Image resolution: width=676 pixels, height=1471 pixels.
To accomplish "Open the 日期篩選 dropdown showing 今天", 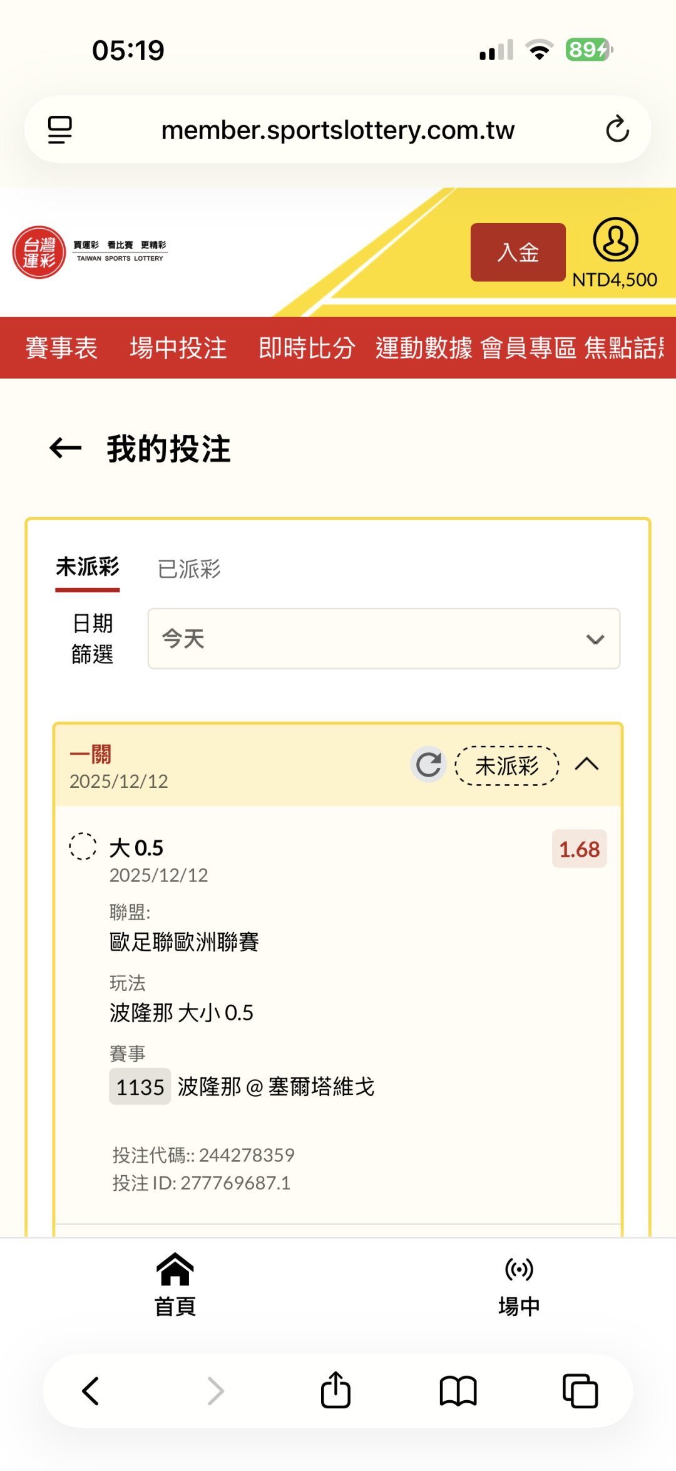I will (x=384, y=639).
